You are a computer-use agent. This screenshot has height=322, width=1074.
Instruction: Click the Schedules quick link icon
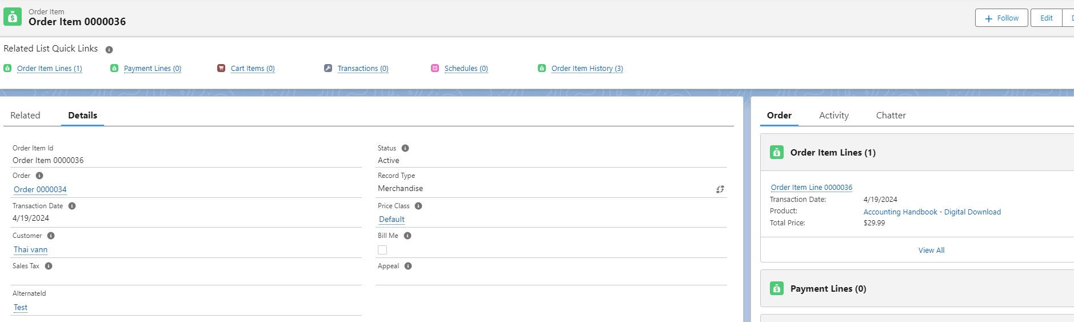click(435, 68)
